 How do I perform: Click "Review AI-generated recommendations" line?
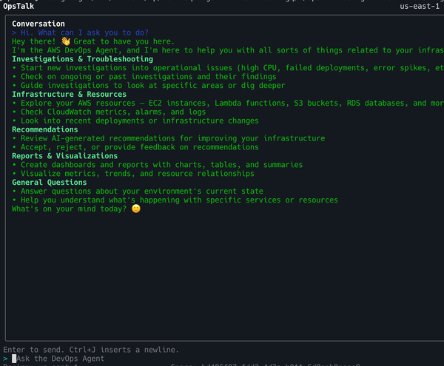pyautogui.click(x=168, y=138)
